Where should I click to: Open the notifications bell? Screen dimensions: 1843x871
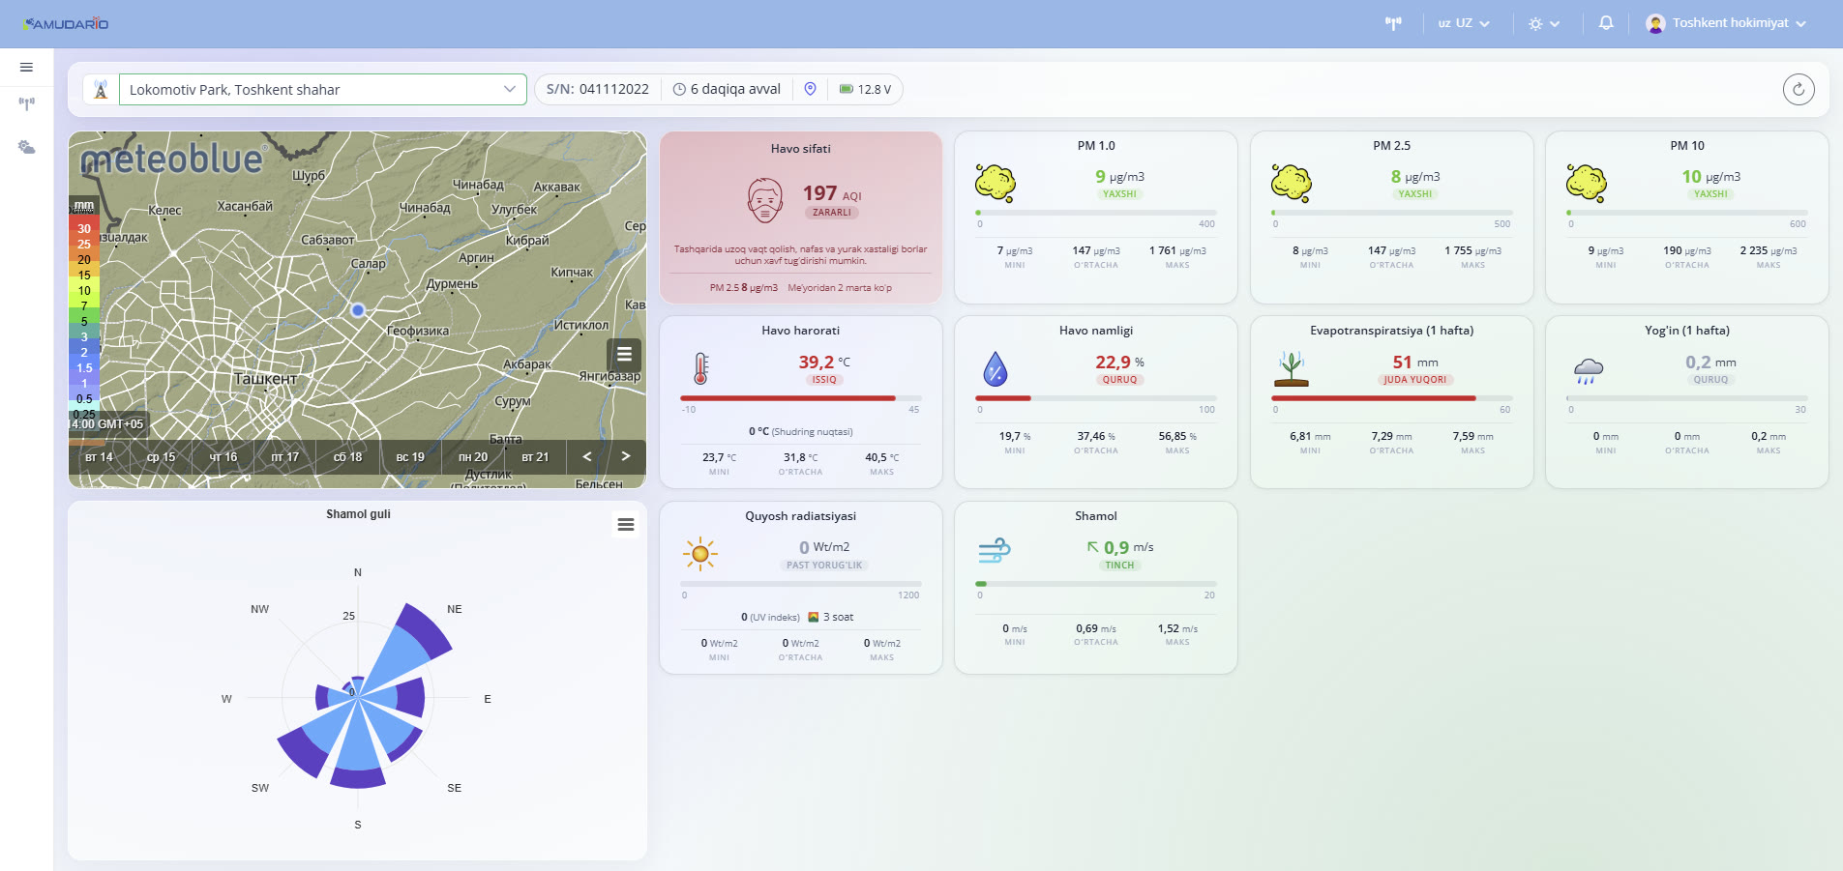[x=1606, y=23]
